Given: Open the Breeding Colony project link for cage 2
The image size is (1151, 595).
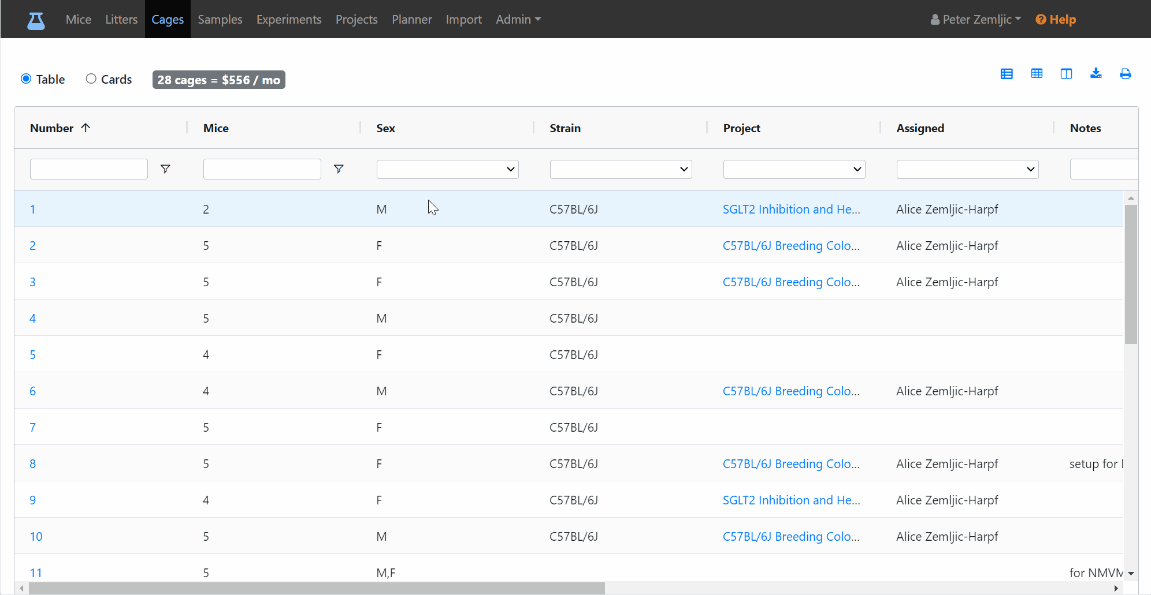Looking at the screenshot, I should point(791,246).
